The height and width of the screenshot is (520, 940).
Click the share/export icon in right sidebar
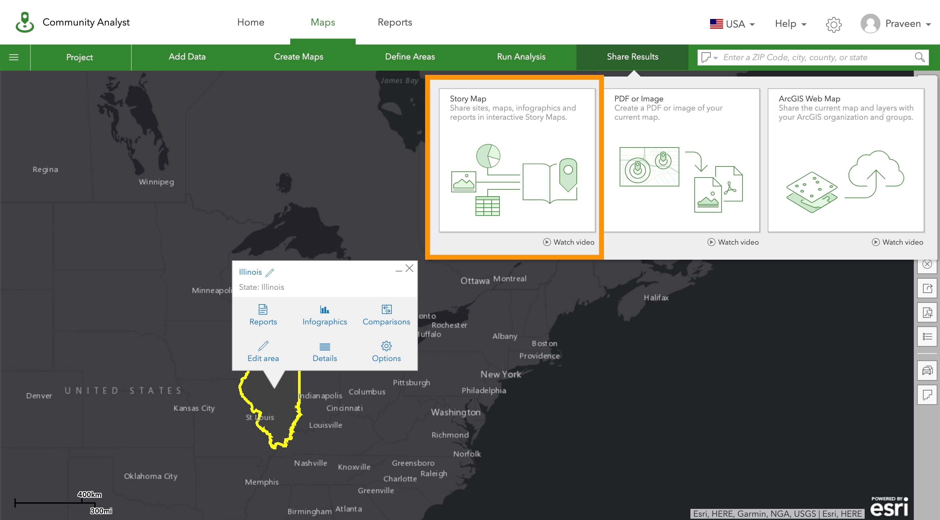927,288
